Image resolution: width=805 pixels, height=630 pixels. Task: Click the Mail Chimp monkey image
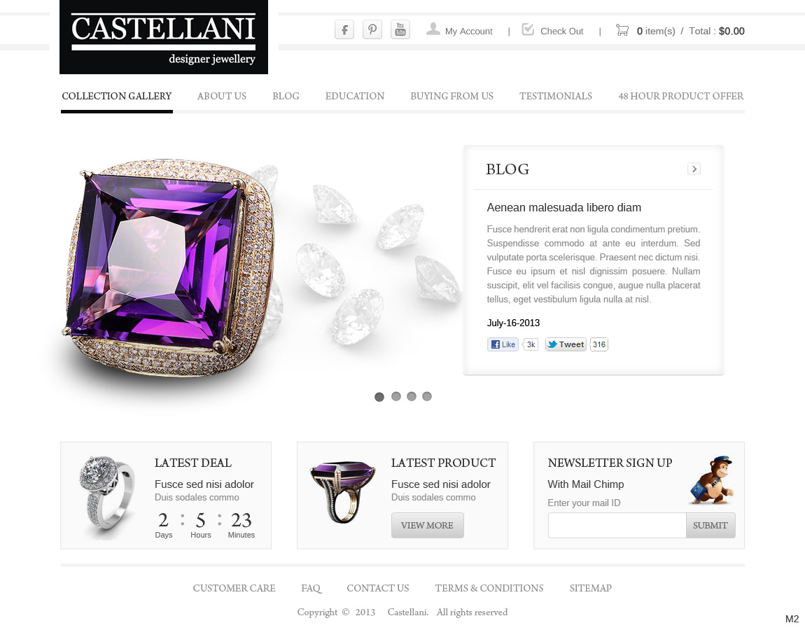711,480
